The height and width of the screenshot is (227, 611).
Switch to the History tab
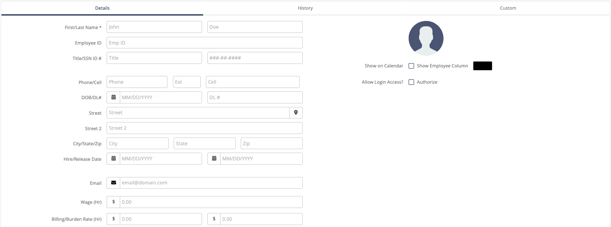305,8
